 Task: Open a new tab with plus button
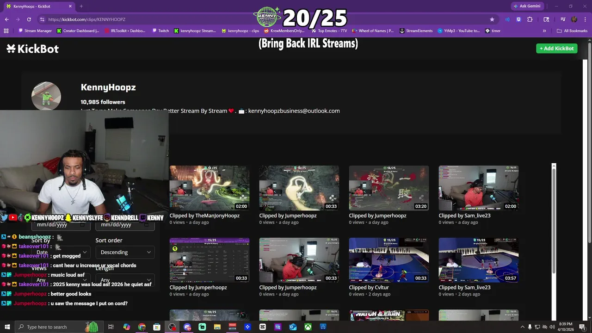pos(81,6)
